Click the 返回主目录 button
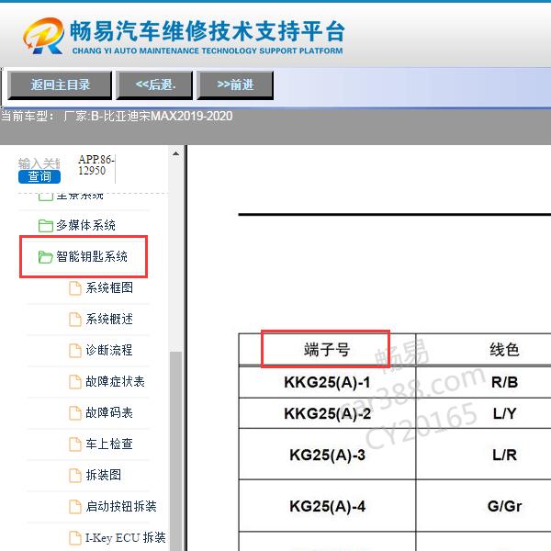The width and height of the screenshot is (551, 551). point(60,85)
